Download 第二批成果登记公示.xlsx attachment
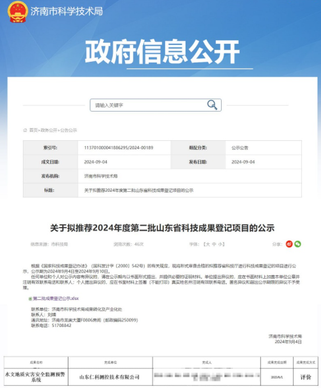Screen dimensions: 321x388 [x=56, y=299]
